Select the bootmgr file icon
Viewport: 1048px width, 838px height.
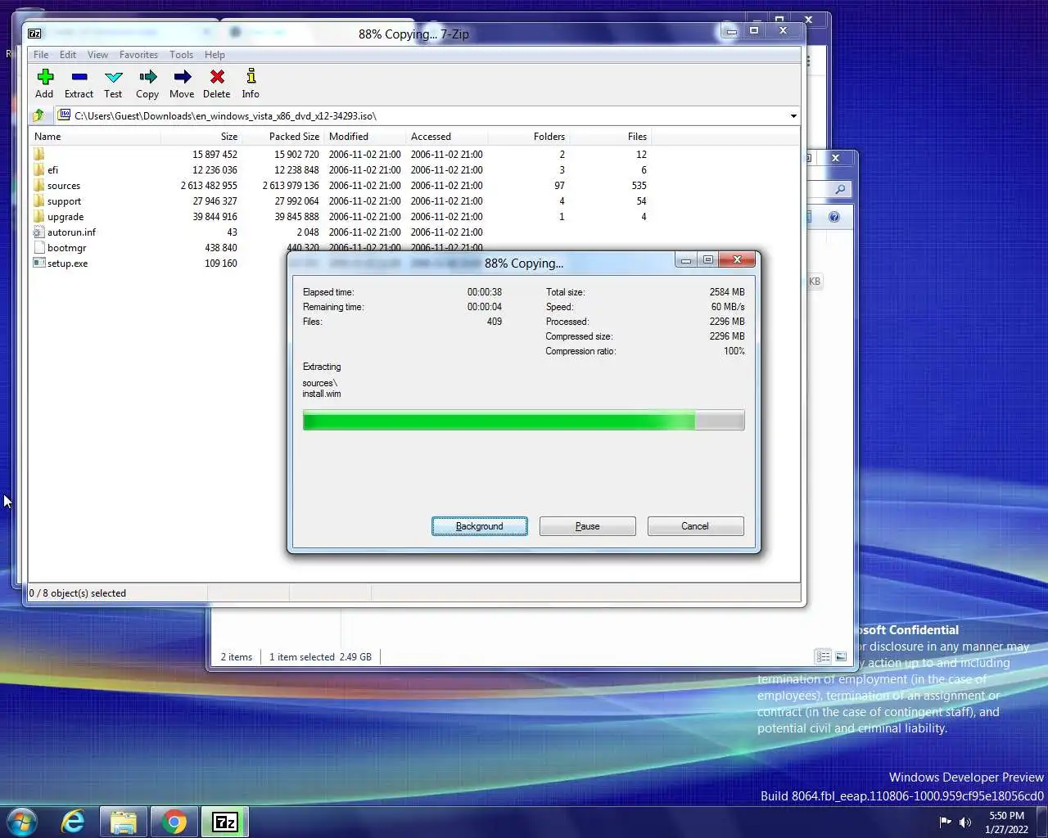(38, 248)
